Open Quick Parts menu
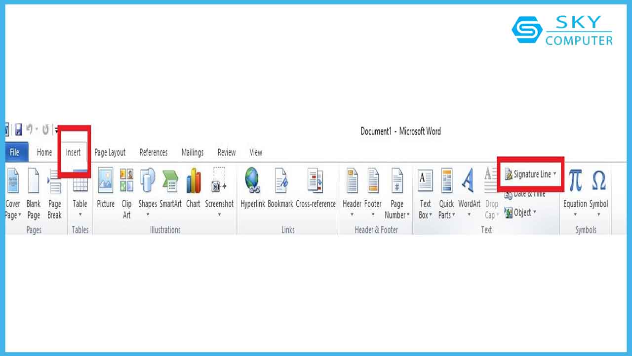The height and width of the screenshot is (356, 632). click(447, 193)
